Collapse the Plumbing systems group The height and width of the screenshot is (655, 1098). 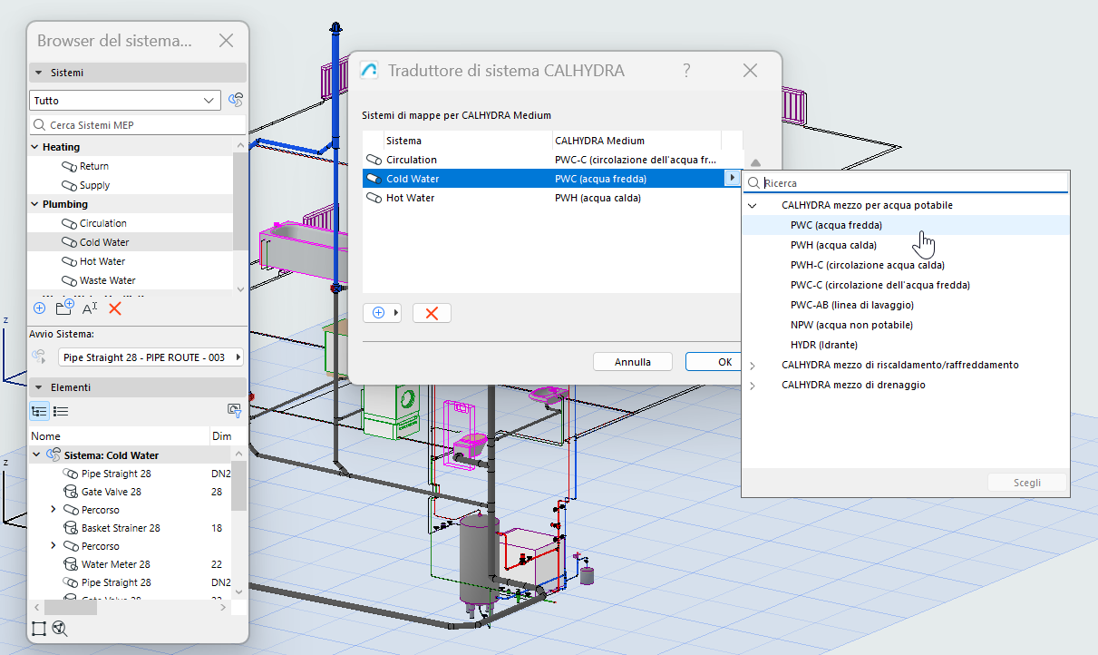tap(35, 204)
